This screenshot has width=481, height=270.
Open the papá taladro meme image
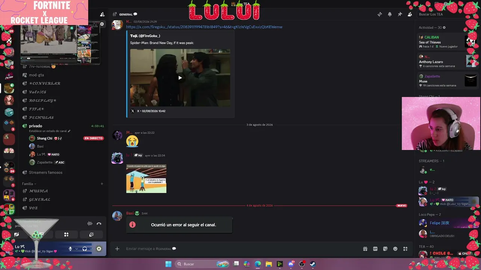click(x=146, y=178)
